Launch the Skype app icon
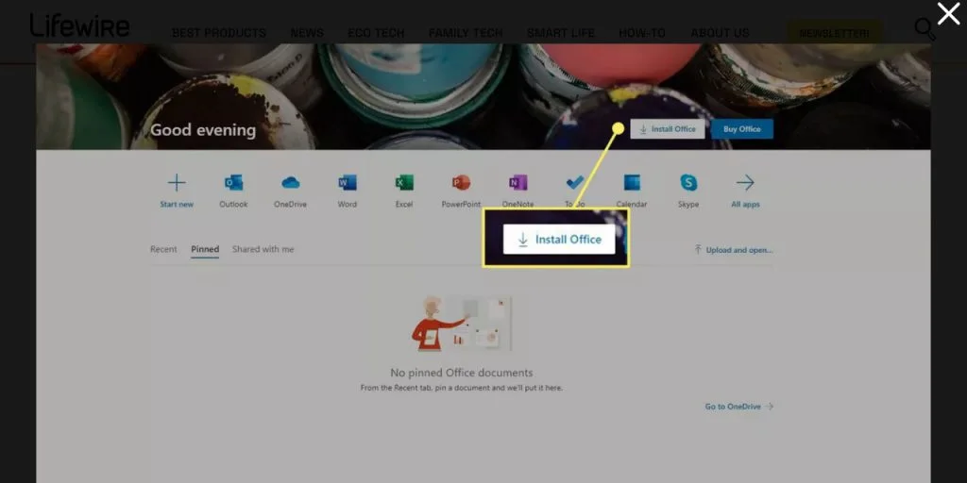 coord(688,183)
